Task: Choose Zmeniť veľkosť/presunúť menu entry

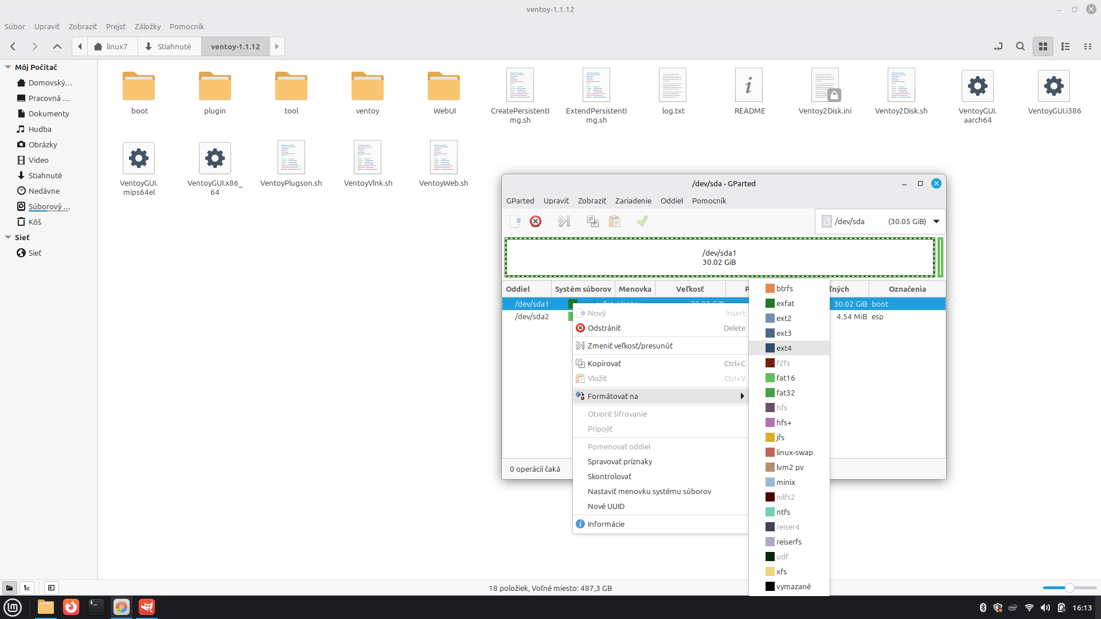Action: coord(661,346)
